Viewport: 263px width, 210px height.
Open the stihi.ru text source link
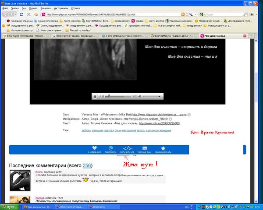(x=160, y=123)
